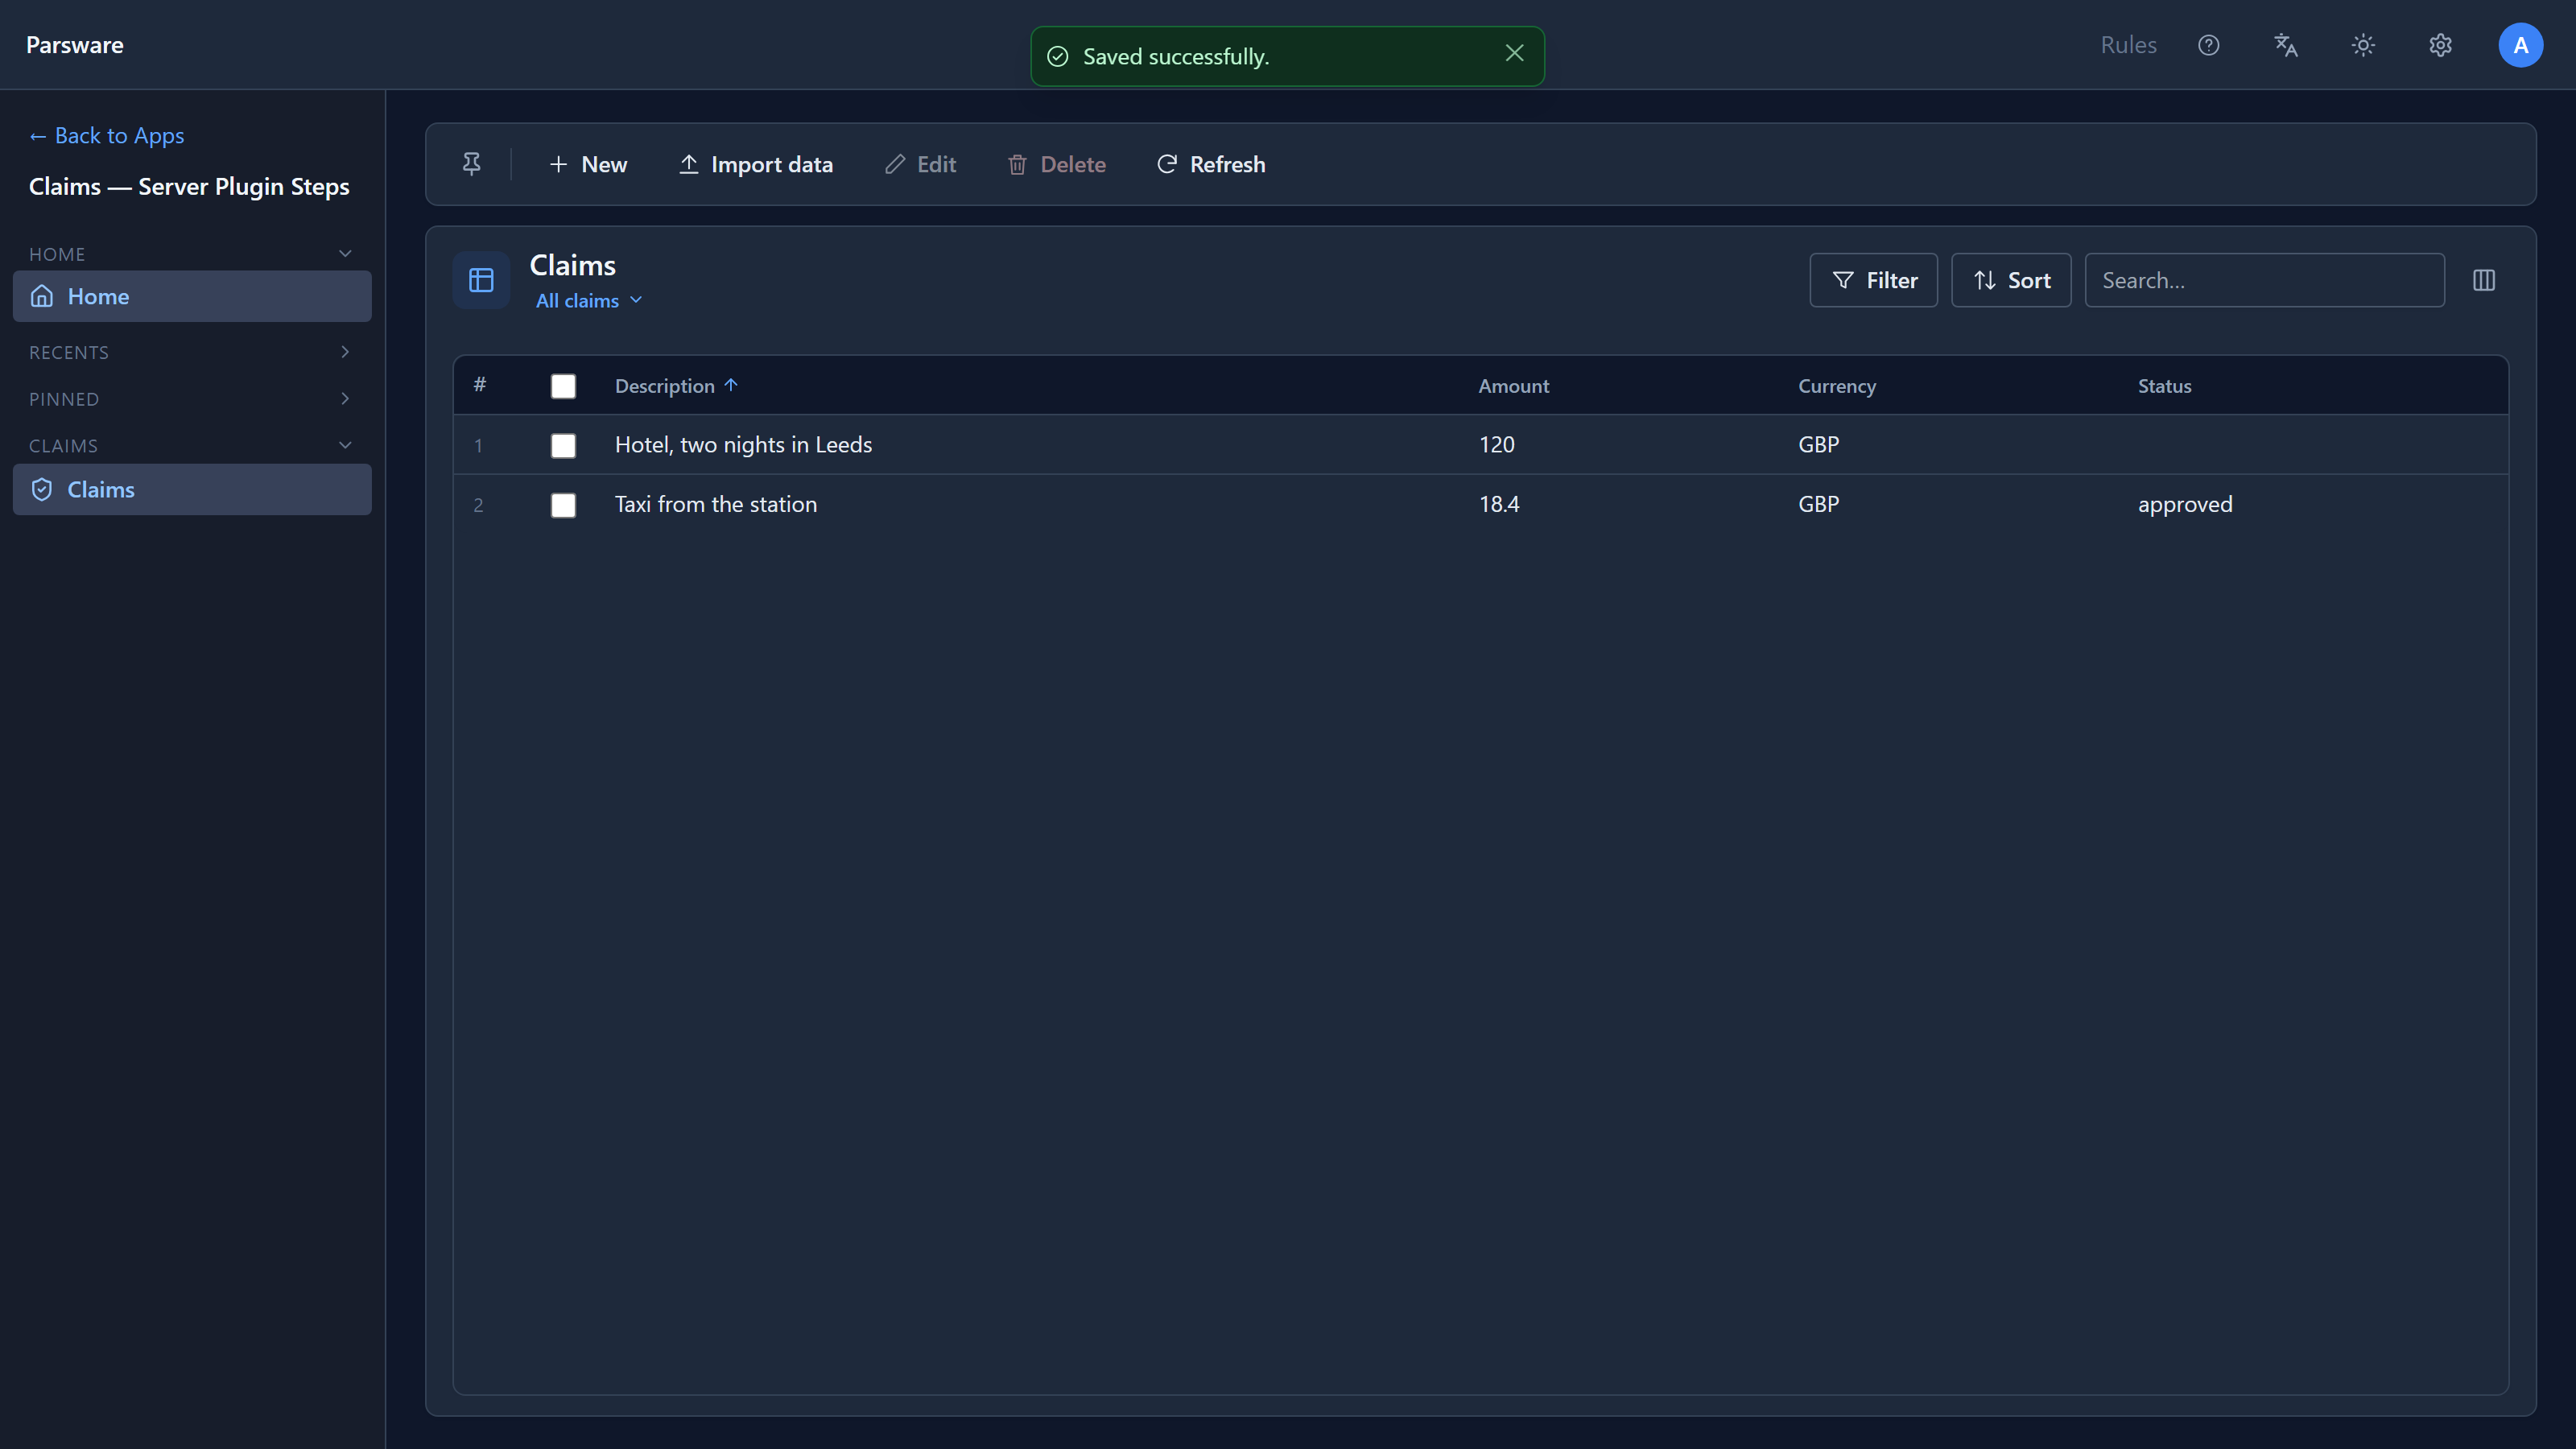Sort by the Description column header
Viewport: 2576px width, 1449px height.
click(x=676, y=386)
